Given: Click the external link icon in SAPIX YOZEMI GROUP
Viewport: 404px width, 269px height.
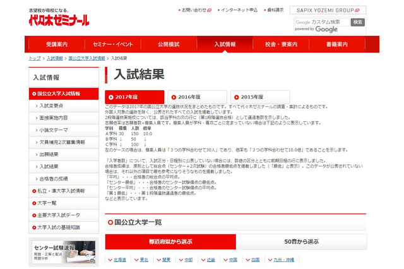Looking at the screenshot, I should [x=357, y=10].
